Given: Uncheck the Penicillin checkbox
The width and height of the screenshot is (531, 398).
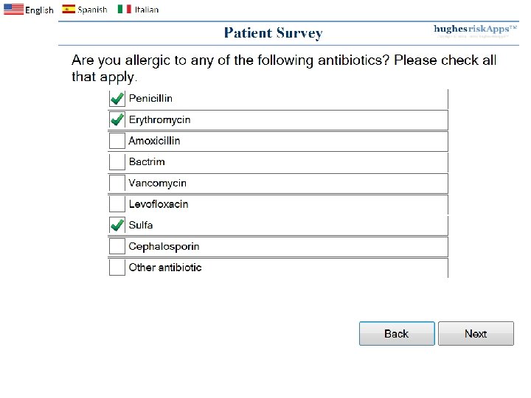Looking at the screenshot, I should click(x=117, y=99).
